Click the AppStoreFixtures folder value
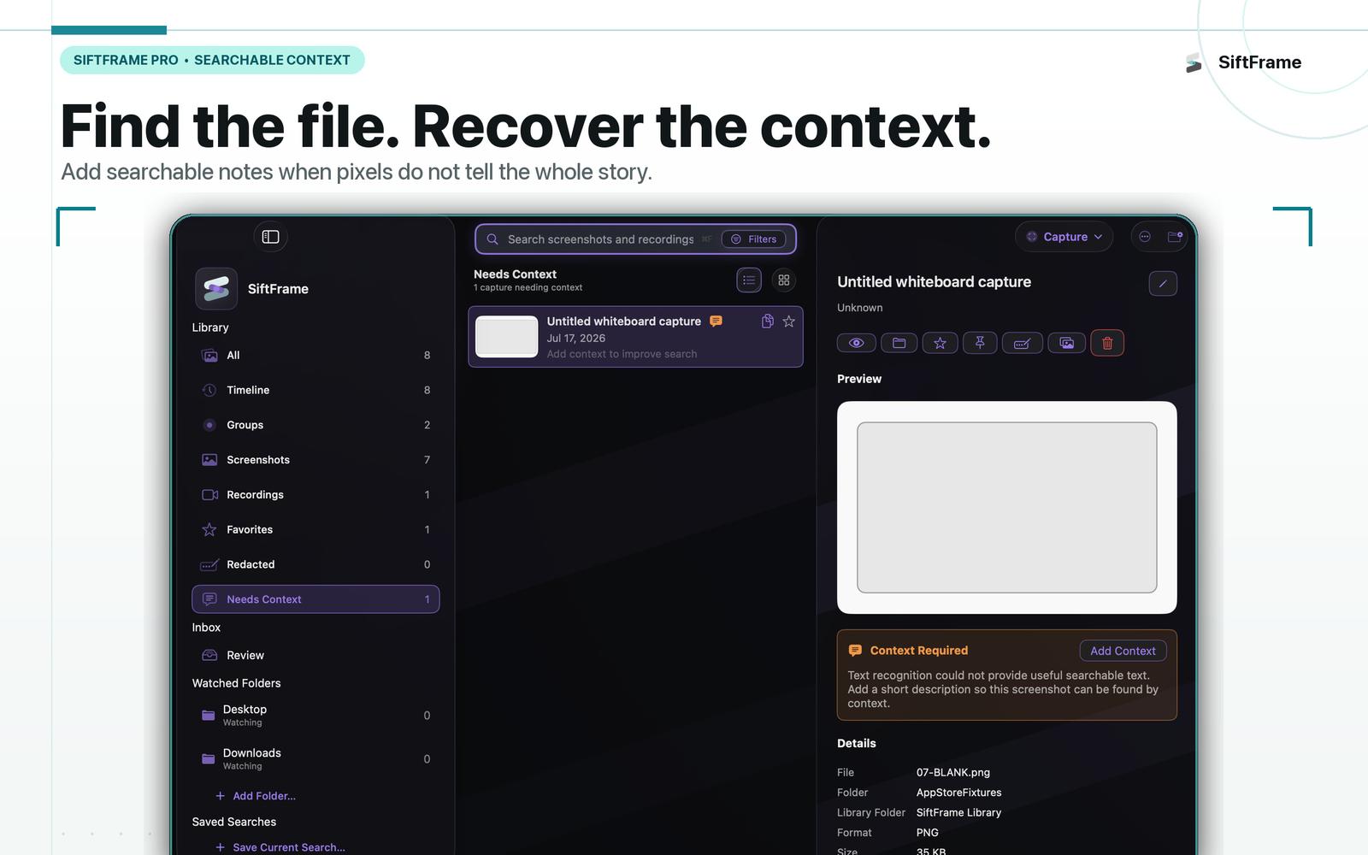The height and width of the screenshot is (855, 1368). click(x=959, y=793)
